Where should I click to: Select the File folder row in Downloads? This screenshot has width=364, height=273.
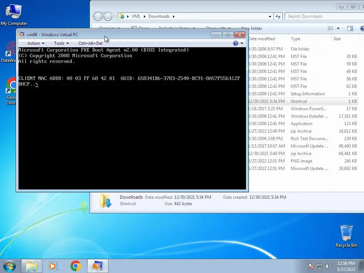coord(303,49)
